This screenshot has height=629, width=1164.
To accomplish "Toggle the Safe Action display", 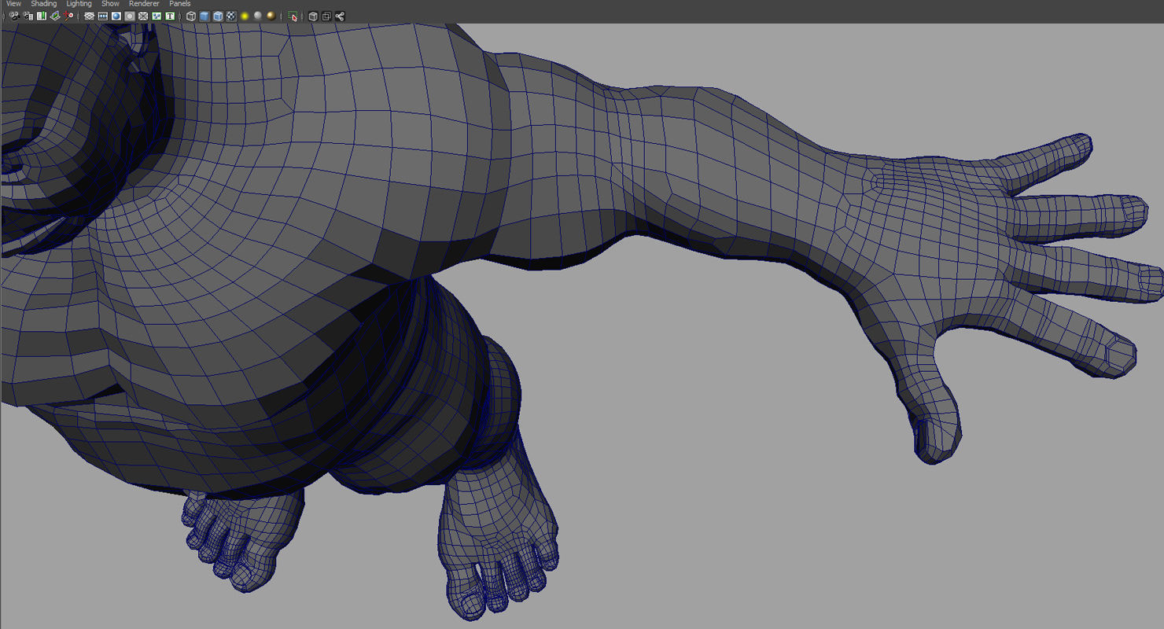I will tap(156, 16).
